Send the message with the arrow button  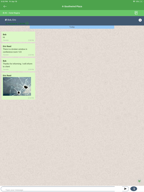125,189
